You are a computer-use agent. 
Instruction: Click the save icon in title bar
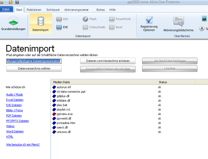point(17,2)
